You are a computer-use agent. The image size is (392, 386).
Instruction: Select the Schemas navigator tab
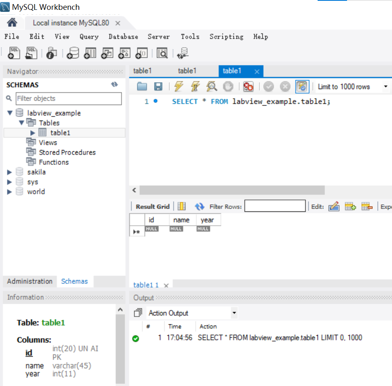point(74,281)
